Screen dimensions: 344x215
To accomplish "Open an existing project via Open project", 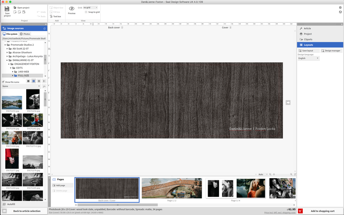I will (x=22, y=8).
